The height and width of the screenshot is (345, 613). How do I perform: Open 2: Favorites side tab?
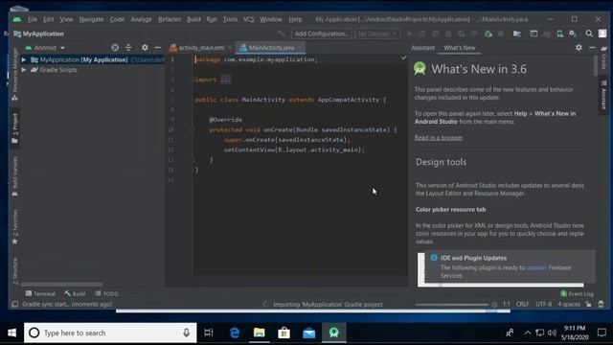15,227
